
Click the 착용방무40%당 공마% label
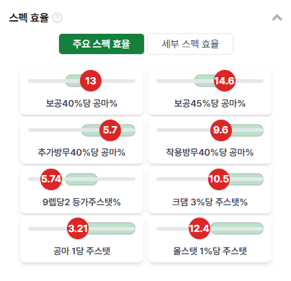pyautogui.click(x=210, y=153)
